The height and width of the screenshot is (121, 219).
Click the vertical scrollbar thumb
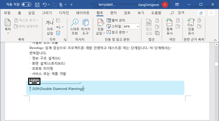216,64
